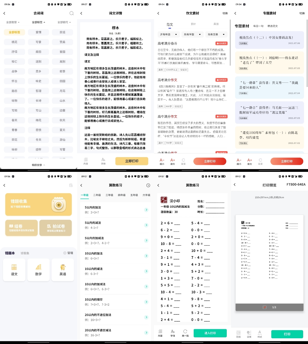Tap the 立即打印 button under 诗文详情
Image resolution: width=308 pixels, height=344 pixels.
(131, 161)
